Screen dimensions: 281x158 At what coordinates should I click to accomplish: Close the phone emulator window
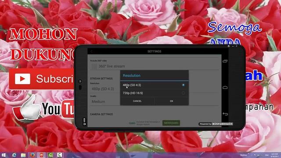point(237,46)
